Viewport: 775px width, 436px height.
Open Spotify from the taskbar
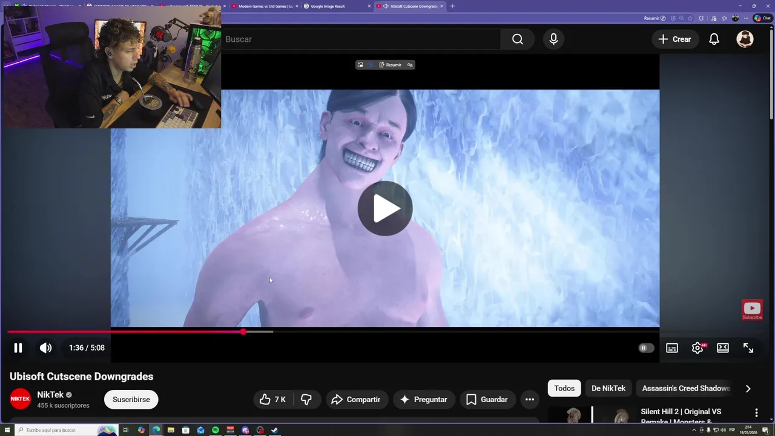coord(216,430)
